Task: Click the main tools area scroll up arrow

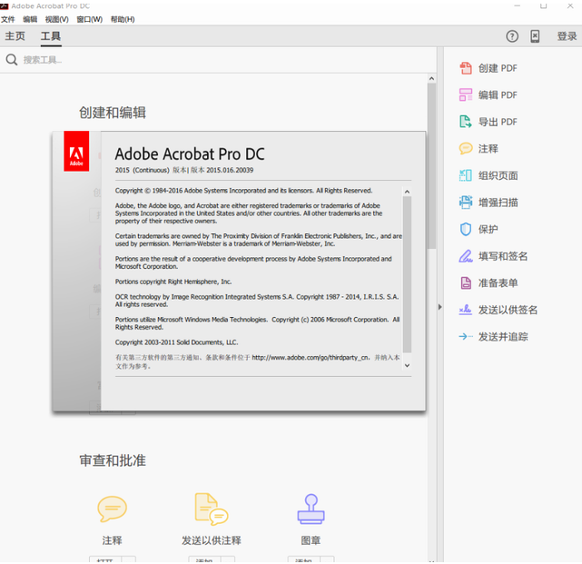Action: [431, 78]
